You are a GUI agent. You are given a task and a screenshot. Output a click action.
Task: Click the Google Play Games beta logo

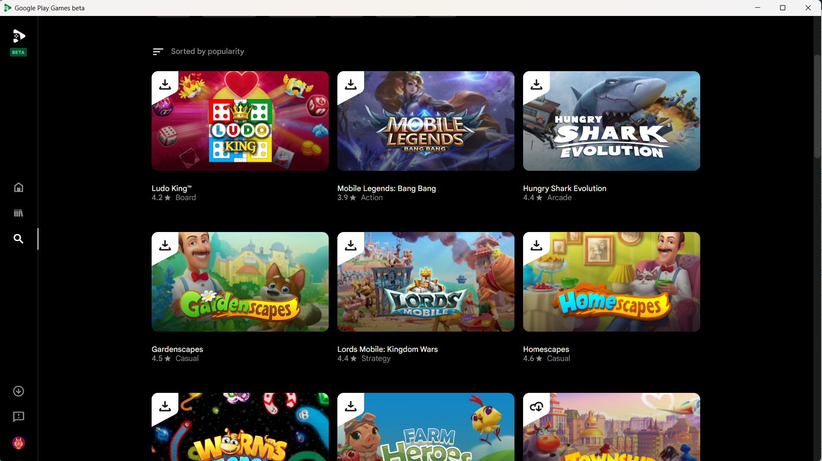pos(18,37)
